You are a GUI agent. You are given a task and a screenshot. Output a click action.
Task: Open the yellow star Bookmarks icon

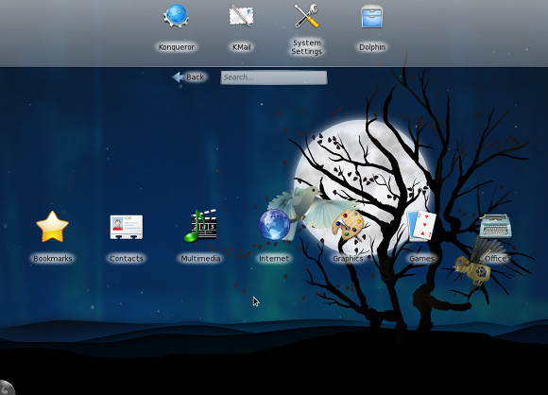coord(52,227)
